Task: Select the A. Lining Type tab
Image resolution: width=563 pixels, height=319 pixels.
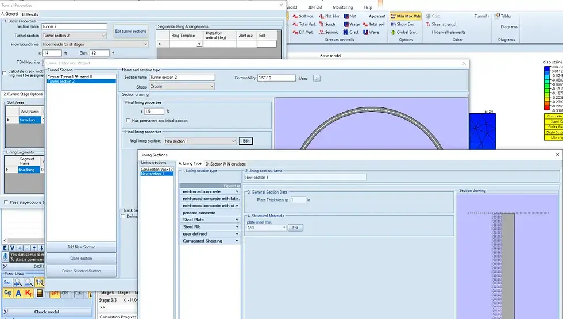Action: (190, 163)
